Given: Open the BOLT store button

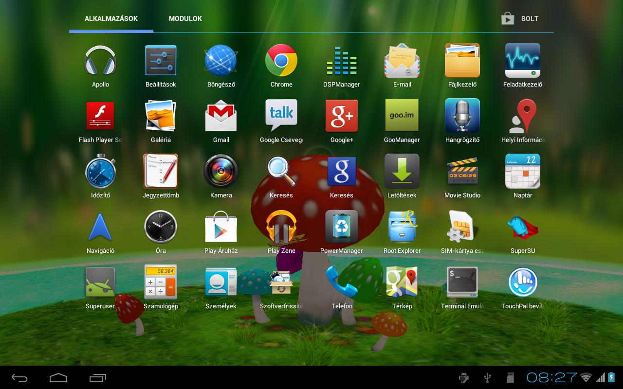Looking at the screenshot, I should pyautogui.click(x=520, y=18).
